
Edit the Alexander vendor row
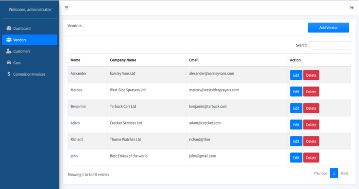point(296,75)
